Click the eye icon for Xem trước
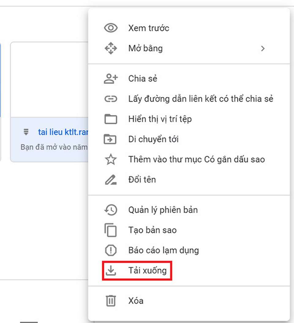Image resolution: width=294 pixels, height=323 pixels. [111, 28]
